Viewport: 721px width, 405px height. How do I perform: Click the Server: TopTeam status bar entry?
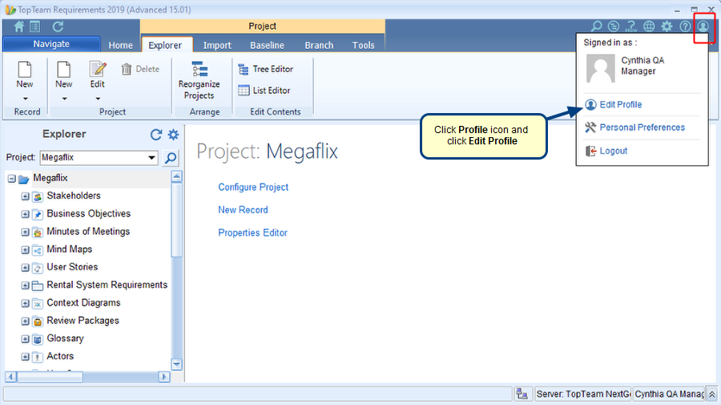pyautogui.click(x=583, y=394)
